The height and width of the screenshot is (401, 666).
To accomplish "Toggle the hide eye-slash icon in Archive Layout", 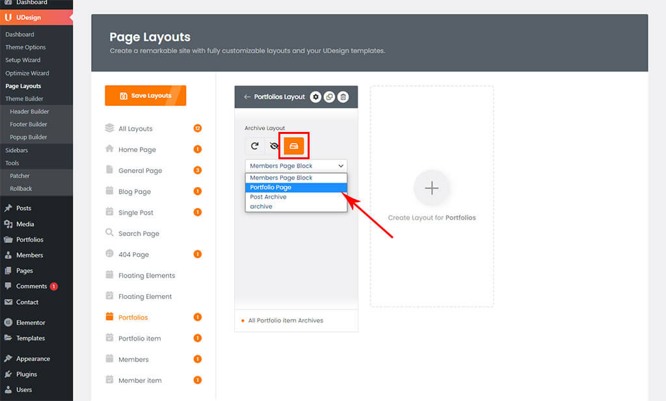I will click(x=274, y=146).
